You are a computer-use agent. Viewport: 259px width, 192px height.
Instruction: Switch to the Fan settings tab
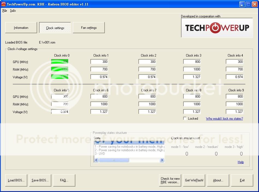pyautogui.click(x=89, y=28)
